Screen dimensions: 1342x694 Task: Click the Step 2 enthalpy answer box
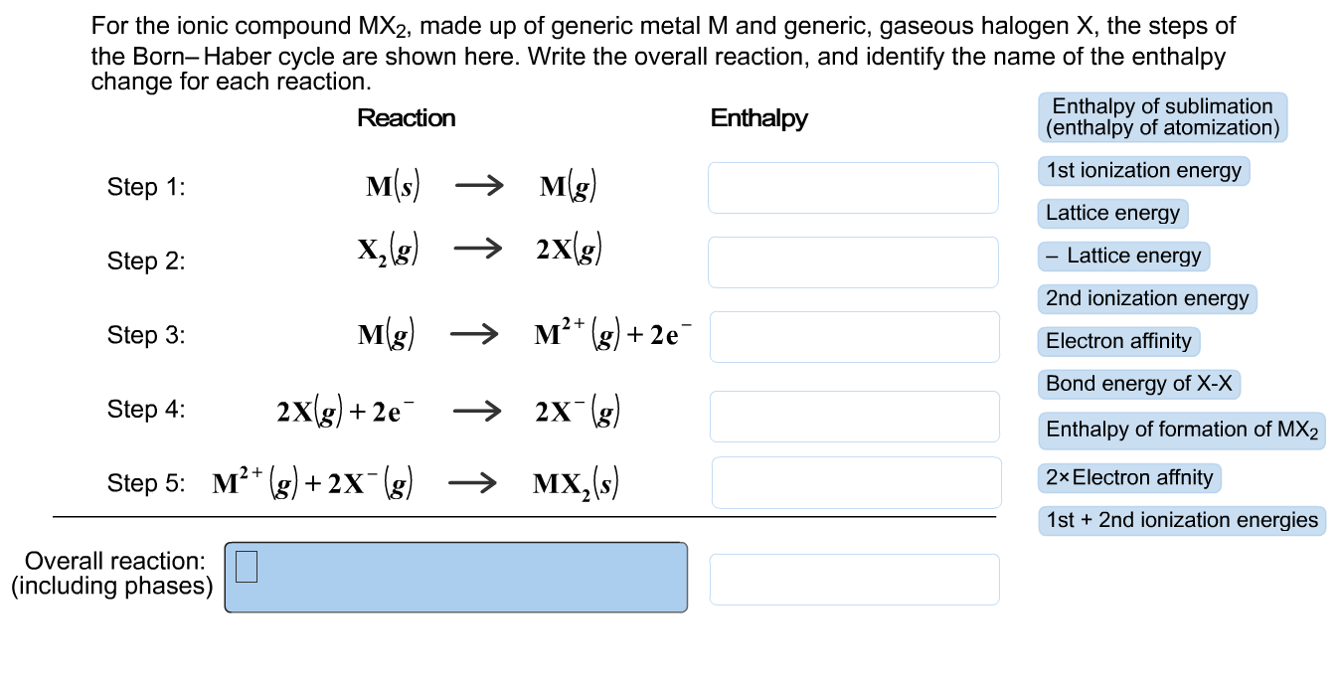(x=853, y=261)
